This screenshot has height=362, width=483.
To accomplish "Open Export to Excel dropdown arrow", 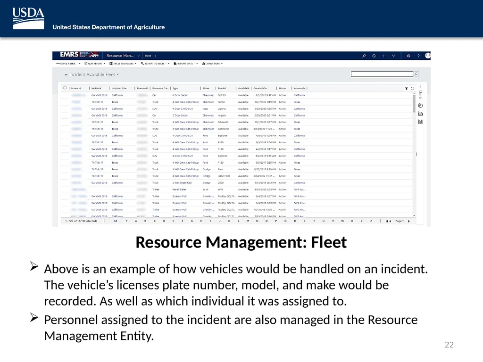I will (x=169, y=64).
